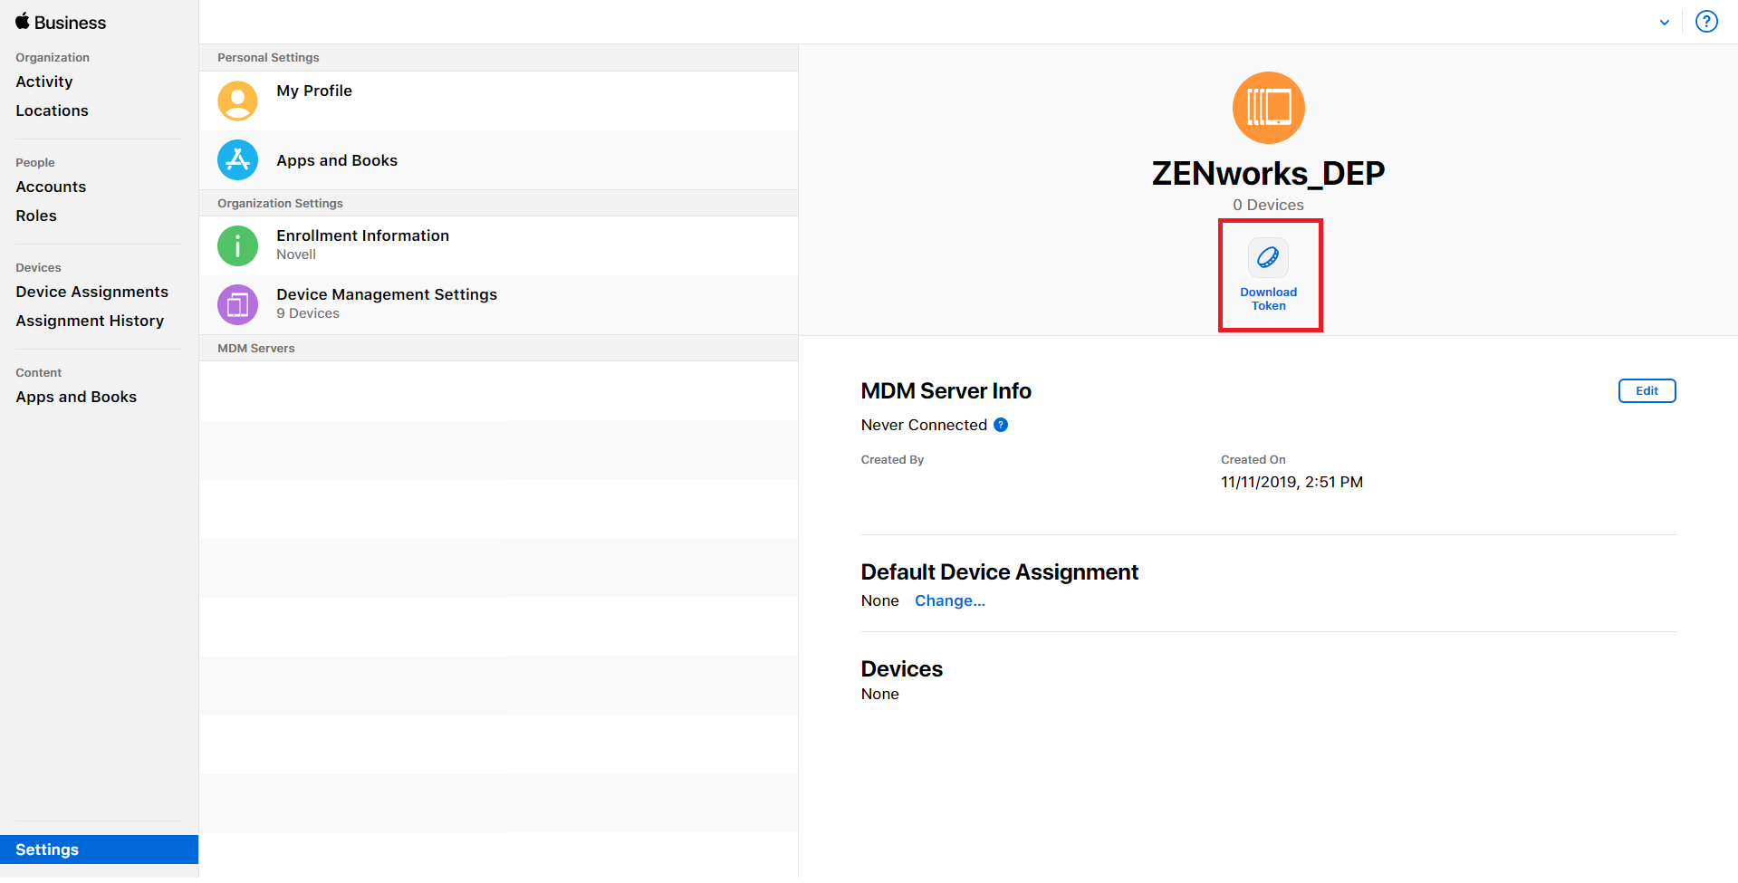The height and width of the screenshot is (883, 1738).
Task: View Assignment History
Action: coord(90,321)
